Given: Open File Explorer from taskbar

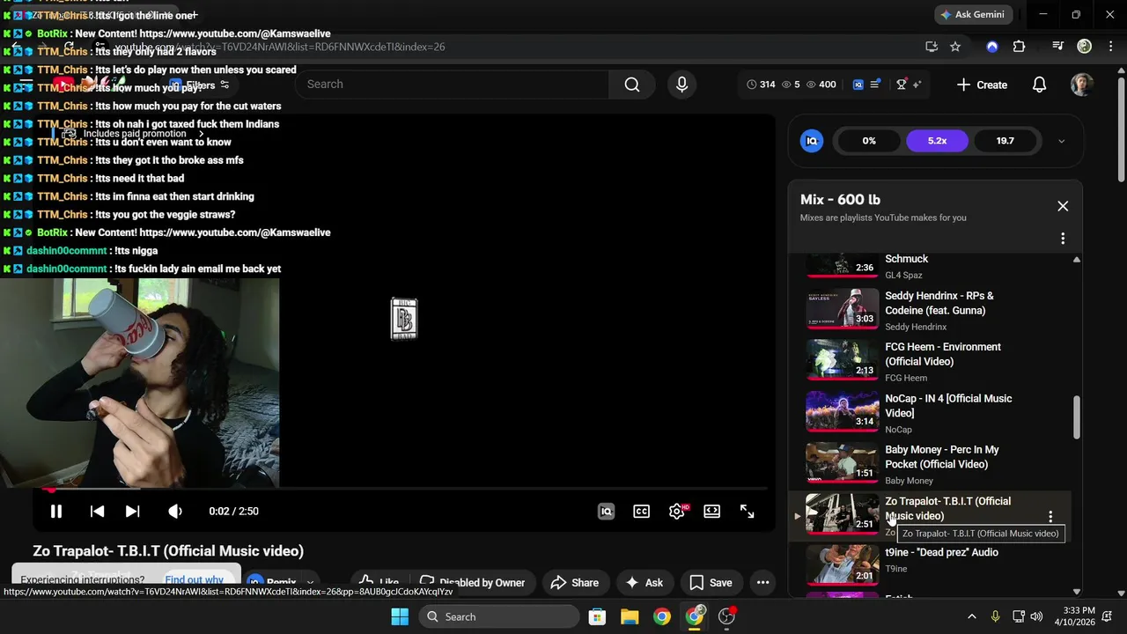Looking at the screenshot, I should pos(630,616).
